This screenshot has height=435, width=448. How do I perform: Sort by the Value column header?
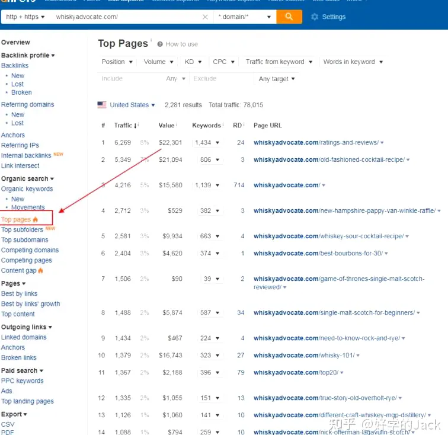(167, 126)
